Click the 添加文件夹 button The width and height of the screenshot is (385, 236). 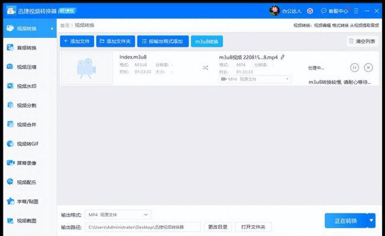pos(115,41)
